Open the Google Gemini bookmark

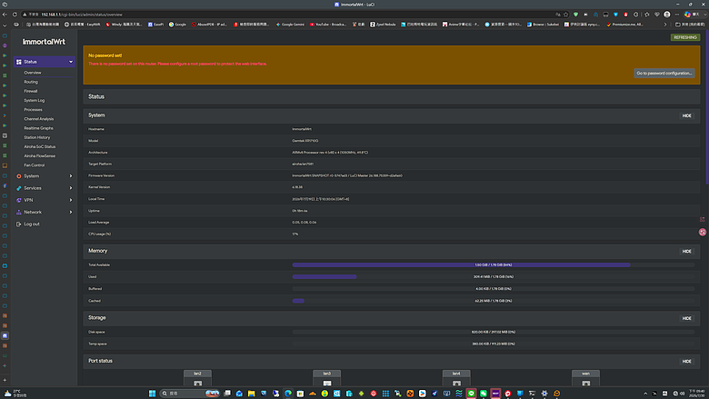(x=290, y=25)
